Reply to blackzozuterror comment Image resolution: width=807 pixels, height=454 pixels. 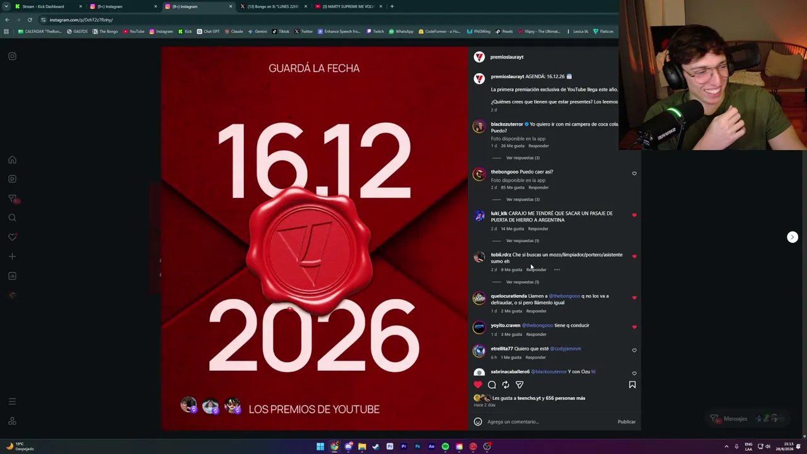[x=538, y=146]
